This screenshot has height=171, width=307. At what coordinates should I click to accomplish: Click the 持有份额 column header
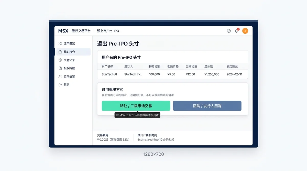pos(155,66)
